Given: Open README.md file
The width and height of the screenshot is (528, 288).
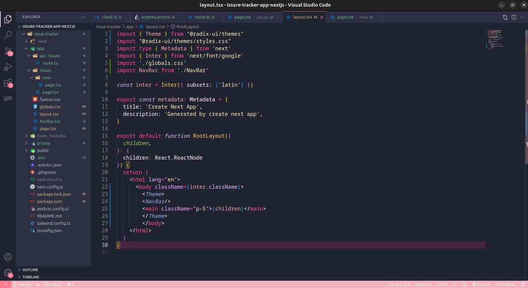Looking at the screenshot, I should click(53, 215).
